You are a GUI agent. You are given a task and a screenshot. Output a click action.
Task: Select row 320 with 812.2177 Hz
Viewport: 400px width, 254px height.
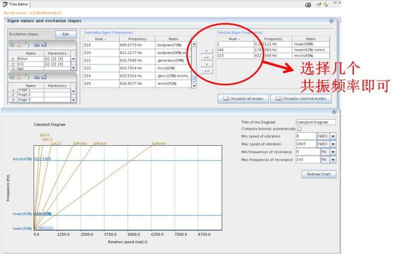point(137,53)
